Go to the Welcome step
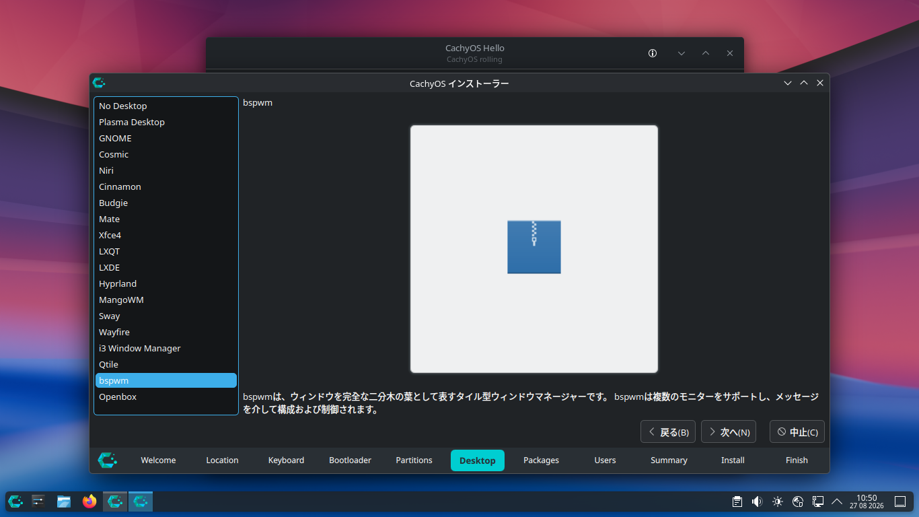The height and width of the screenshot is (517, 919). (158, 460)
